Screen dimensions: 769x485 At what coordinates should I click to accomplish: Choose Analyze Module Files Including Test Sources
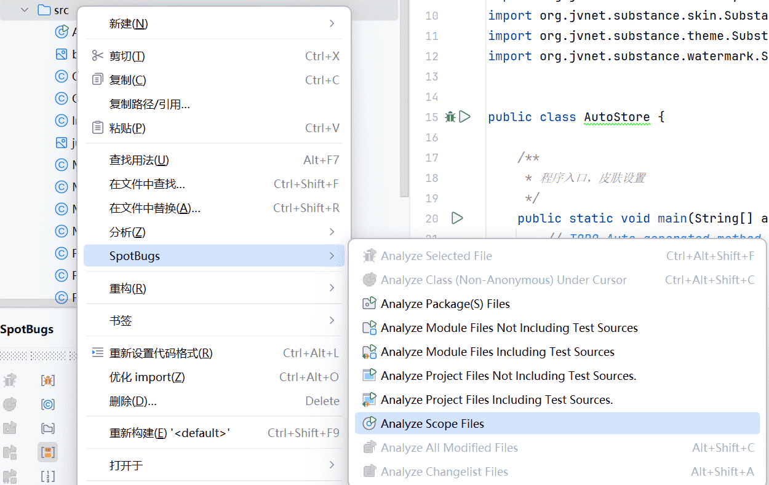click(497, 352)
